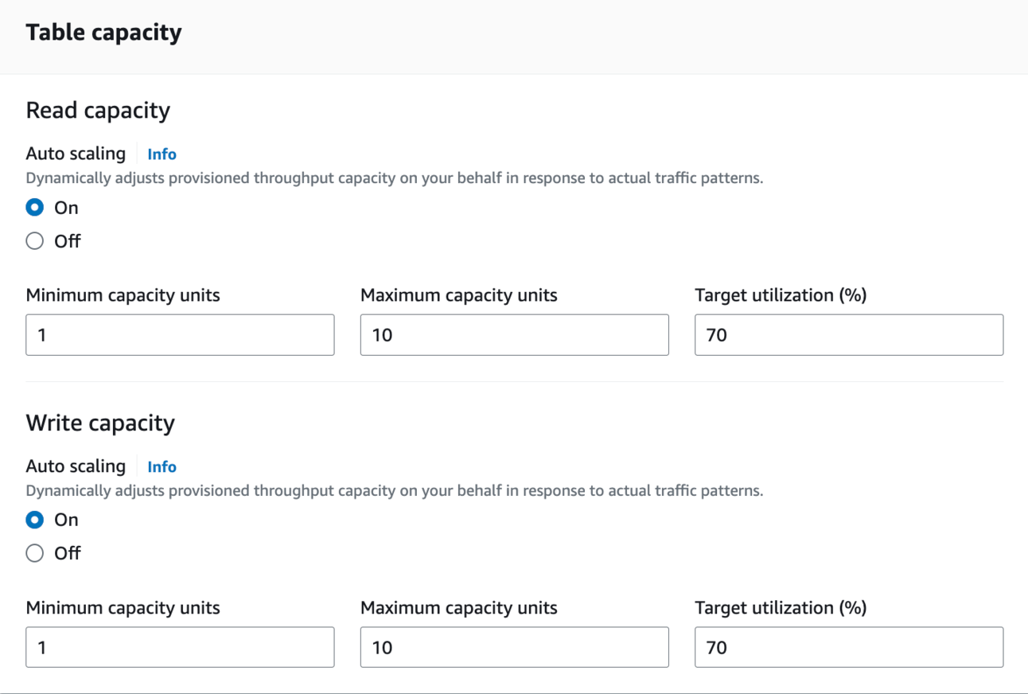Click the Read capacity heading

(x=98, y=111)
